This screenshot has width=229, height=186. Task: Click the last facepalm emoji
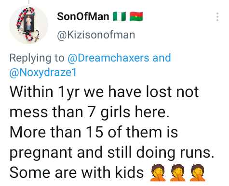point(198,173)
